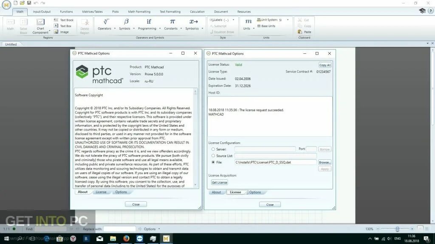
Task: Open the graduation cap learning resources icon
Action: click(422, 11)
